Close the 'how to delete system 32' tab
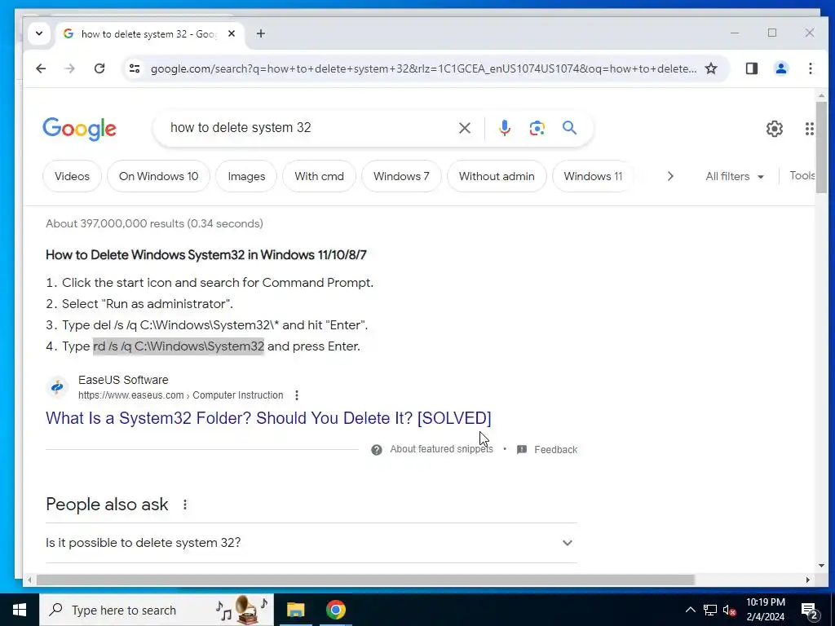The image size is (835, 626). [232, 33]
